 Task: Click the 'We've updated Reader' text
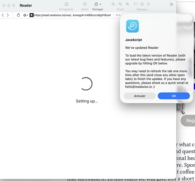coord(142,48)
